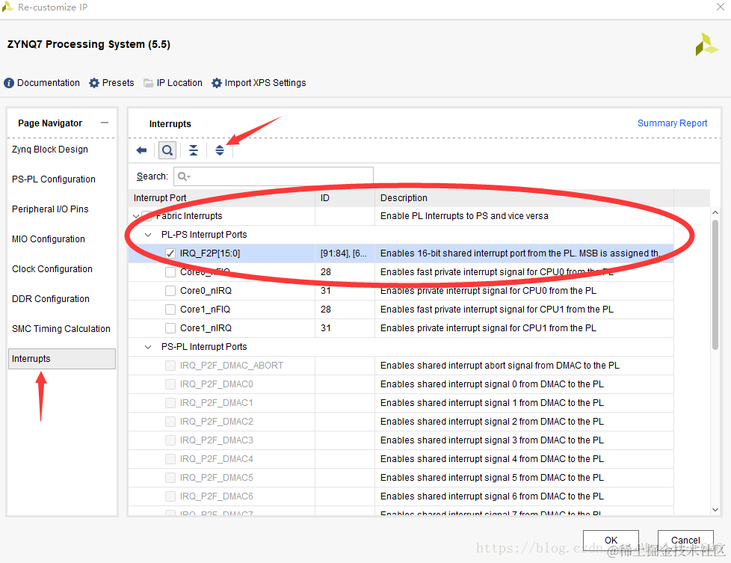Viewport: 731px width, 563px height.
Task: Click the IP Location label
Action: point(179,82)
